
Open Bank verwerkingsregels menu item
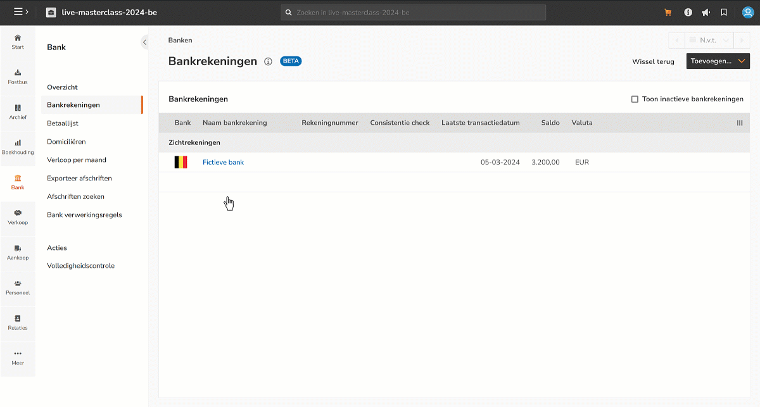tap(84, 215)
